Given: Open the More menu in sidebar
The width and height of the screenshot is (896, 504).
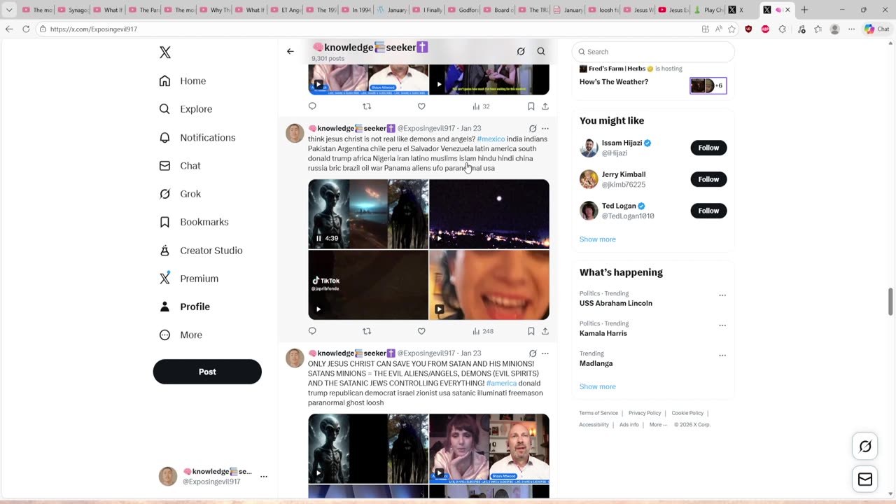Looking at the screenshot, I should [x=180, y=335].
